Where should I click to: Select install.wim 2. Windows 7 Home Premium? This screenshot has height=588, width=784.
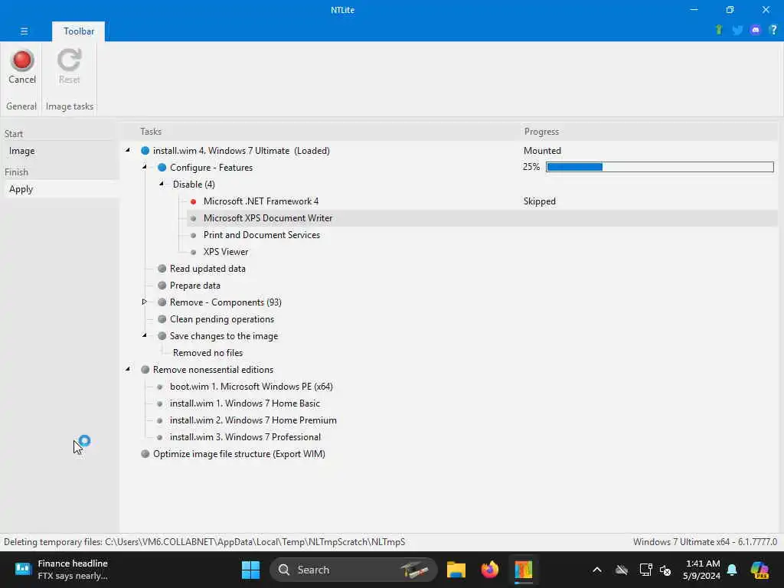click(x=253, y=420)
